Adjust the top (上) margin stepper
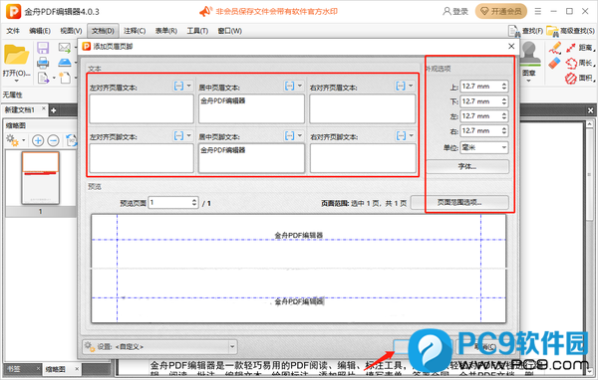598x380 pixels. point(503,87)
